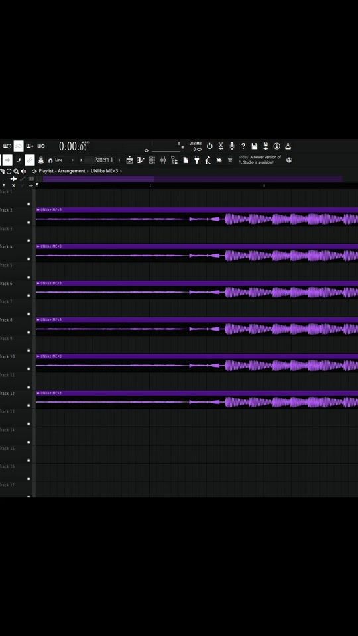Open clip menu of Track 8 UNlike ME<3
Image resolution: width=358 pixels, height=636 pixels.
pos(38,319)
